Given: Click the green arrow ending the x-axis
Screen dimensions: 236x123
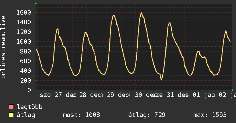Looking at the screenshot, I should [233, 90].
